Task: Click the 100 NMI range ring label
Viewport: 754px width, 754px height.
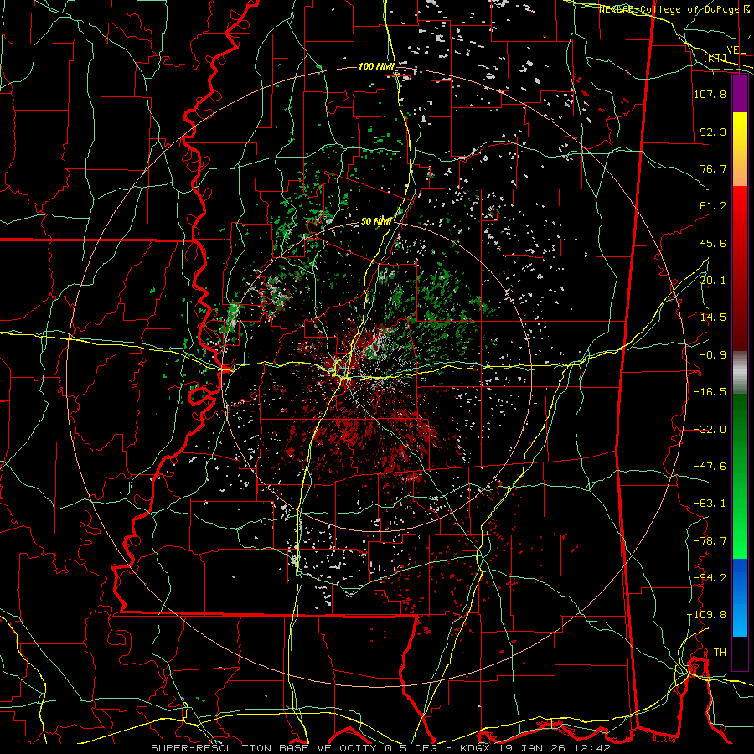Action: click(x=376, y=66)
